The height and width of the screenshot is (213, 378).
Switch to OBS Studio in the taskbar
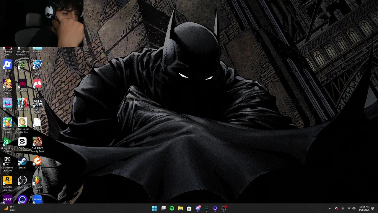pyautogui.click(x=224, y=209)
